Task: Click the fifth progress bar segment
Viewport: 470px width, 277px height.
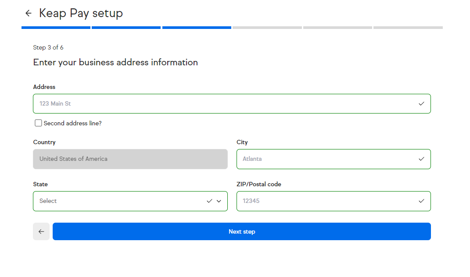Action: coord(337,28)
